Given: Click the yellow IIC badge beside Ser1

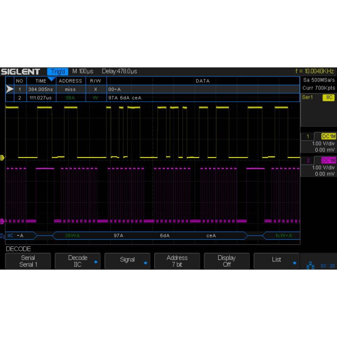Looking at the screenshot, I should 329,97.
